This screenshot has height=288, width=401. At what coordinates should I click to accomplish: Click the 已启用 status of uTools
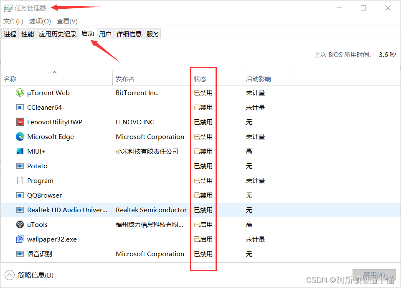[203, 224]
